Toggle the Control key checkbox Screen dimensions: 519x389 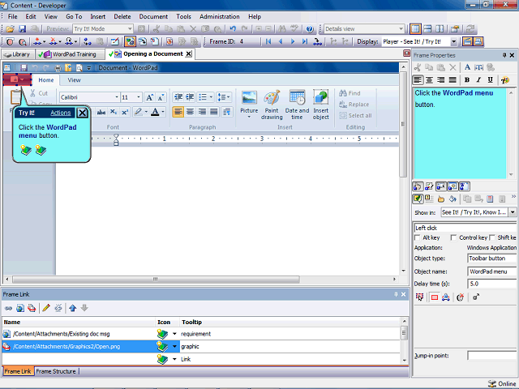tap(454, 237)
